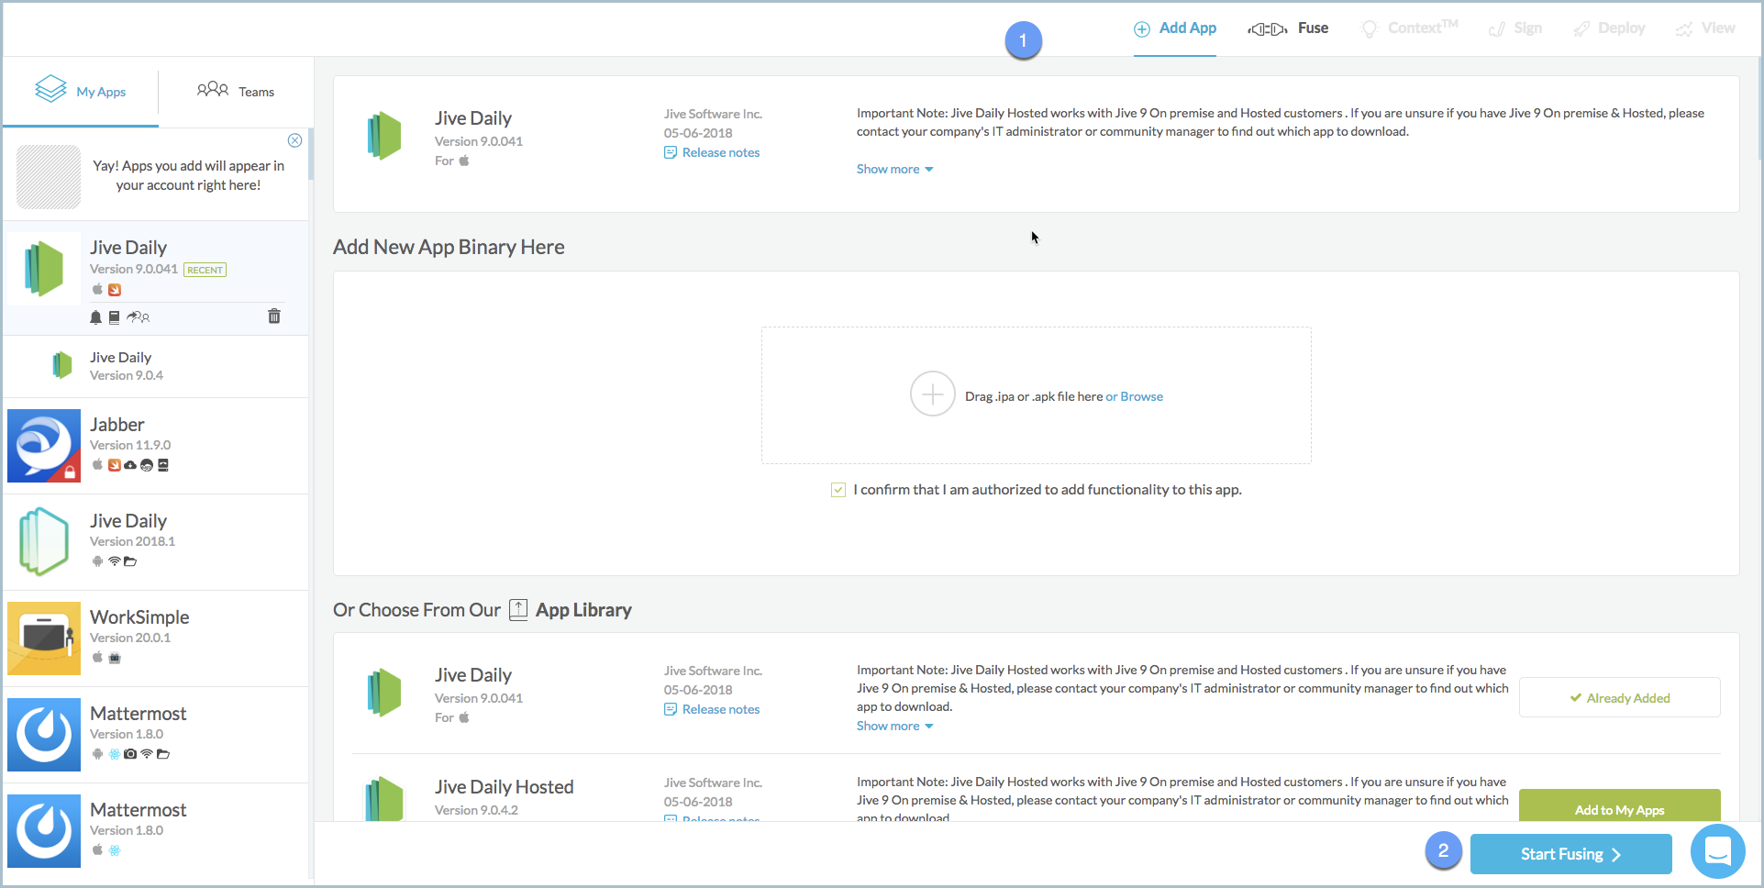Expand Show more in top Jive Daily card
Screen dimensions: 1764x888
point(895,169)
